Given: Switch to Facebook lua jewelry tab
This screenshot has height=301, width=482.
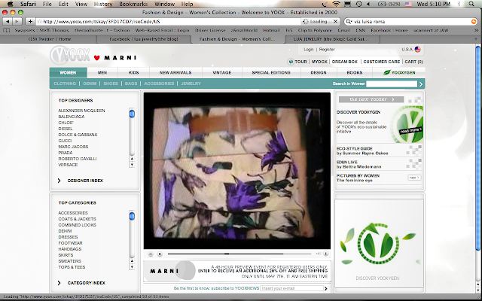Looking at the screenshot, I should pyautogui.click(x=144, y=39).
